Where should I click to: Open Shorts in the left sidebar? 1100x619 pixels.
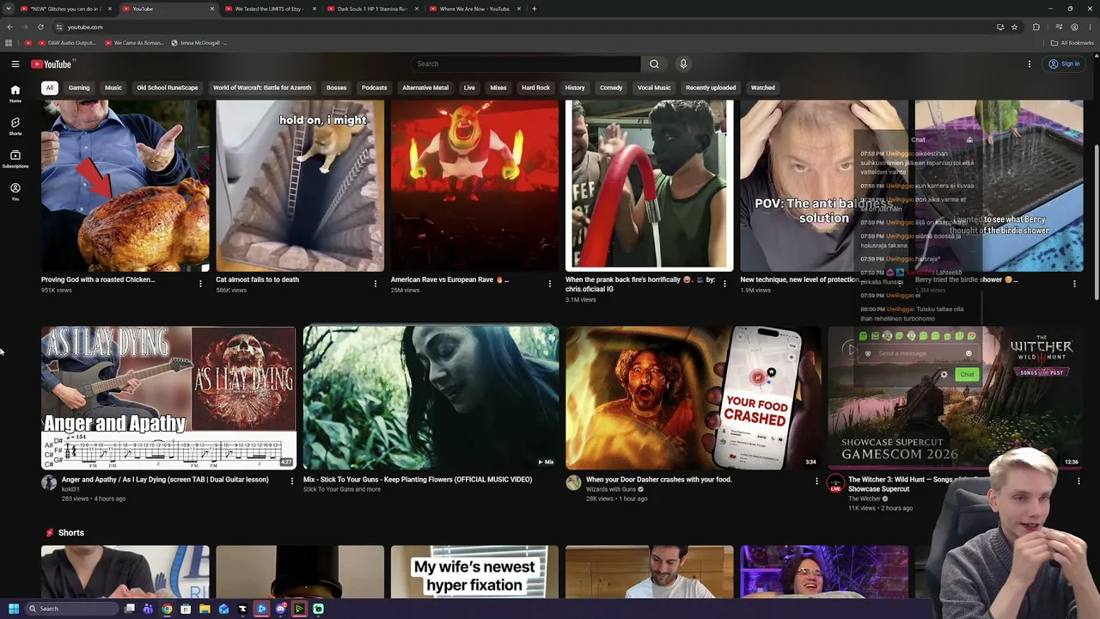15,126
